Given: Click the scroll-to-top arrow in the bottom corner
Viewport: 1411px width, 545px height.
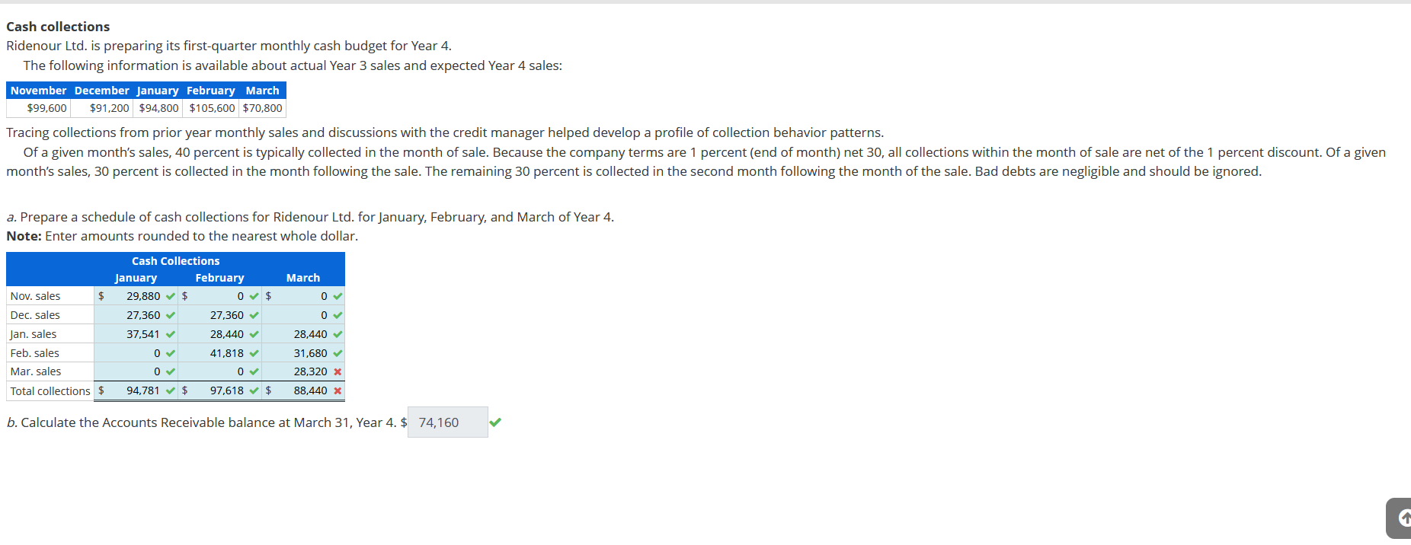Looking at the screenshot, I should point(1402,517).
